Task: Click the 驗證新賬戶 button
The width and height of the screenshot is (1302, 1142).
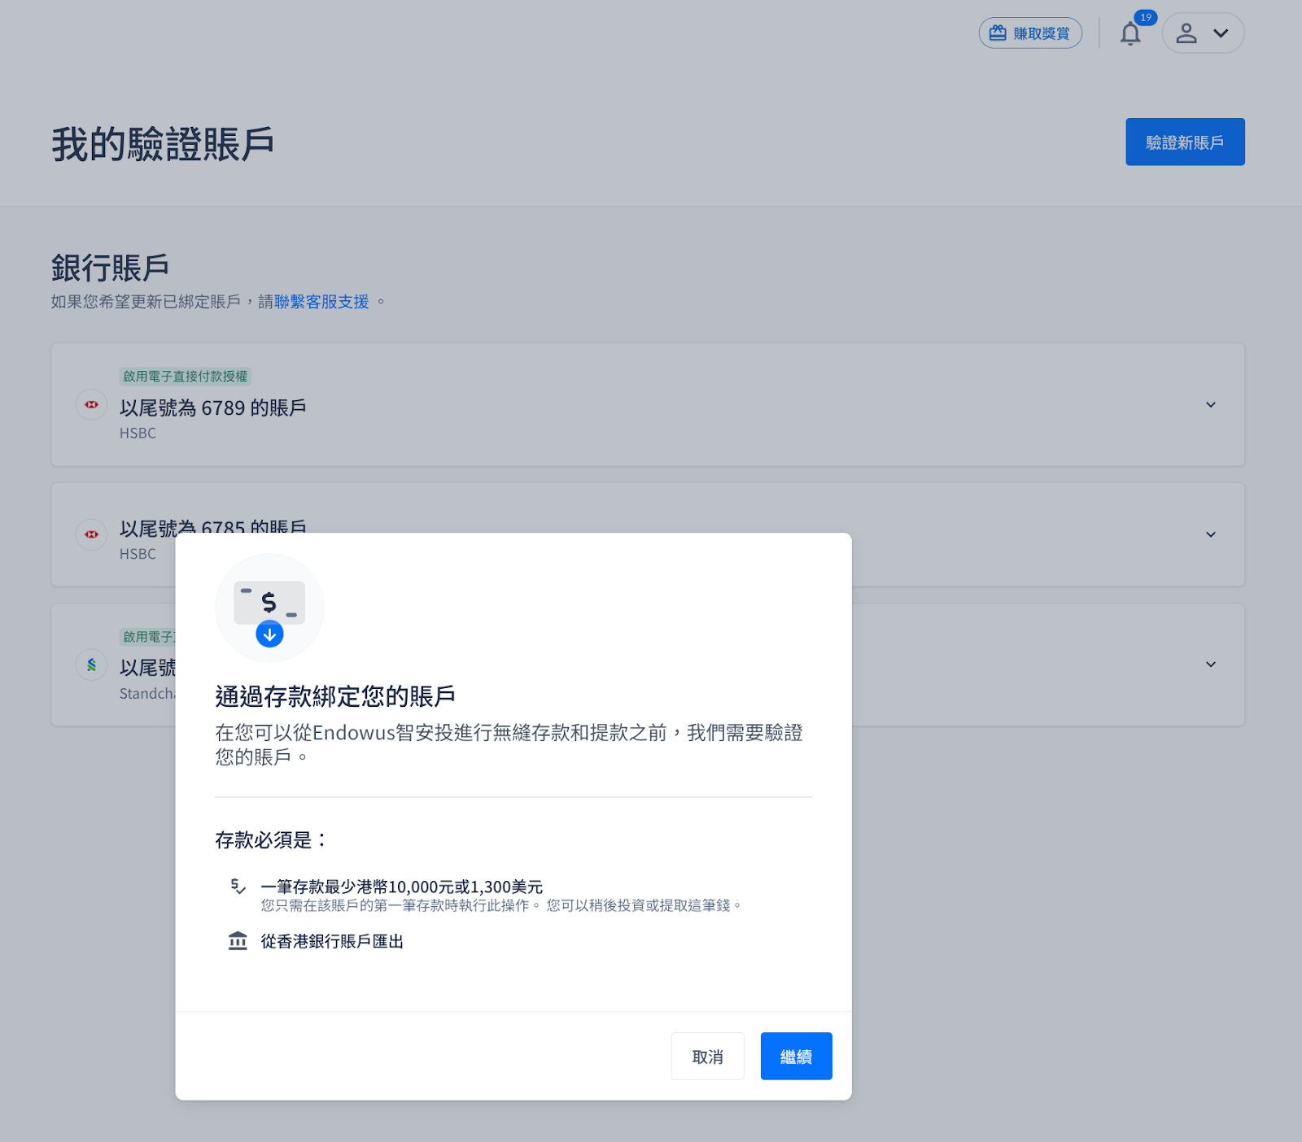Action: coord(1184,142)
